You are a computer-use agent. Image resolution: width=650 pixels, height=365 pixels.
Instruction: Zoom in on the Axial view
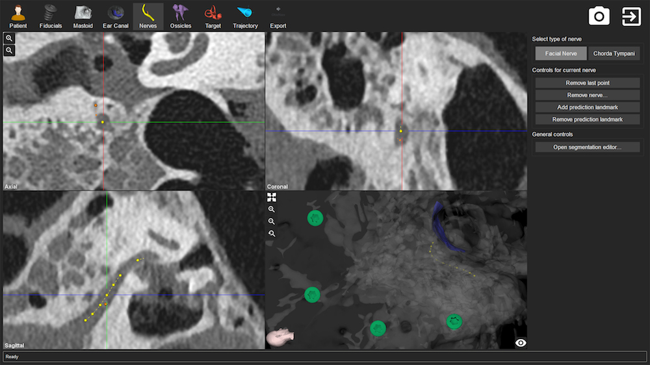[x=9, y=38]
